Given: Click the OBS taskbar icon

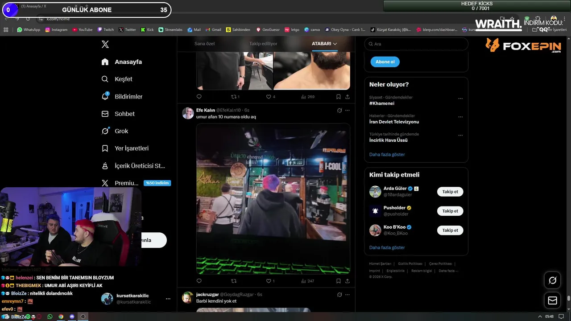Looking at the screenshot, I should [83, 317].
